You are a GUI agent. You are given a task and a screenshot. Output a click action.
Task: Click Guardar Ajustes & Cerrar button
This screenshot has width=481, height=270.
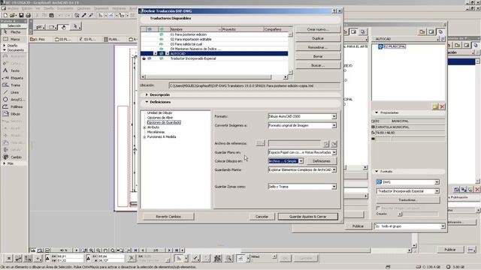click(307, 217)
